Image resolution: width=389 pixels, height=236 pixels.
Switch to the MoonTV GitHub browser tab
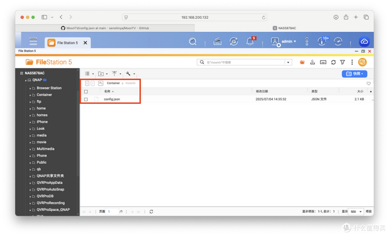coord(105,29)
